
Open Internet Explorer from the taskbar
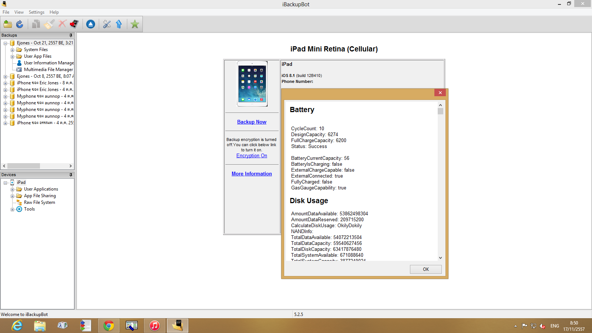pyautogui.click(x=17, y=326)
